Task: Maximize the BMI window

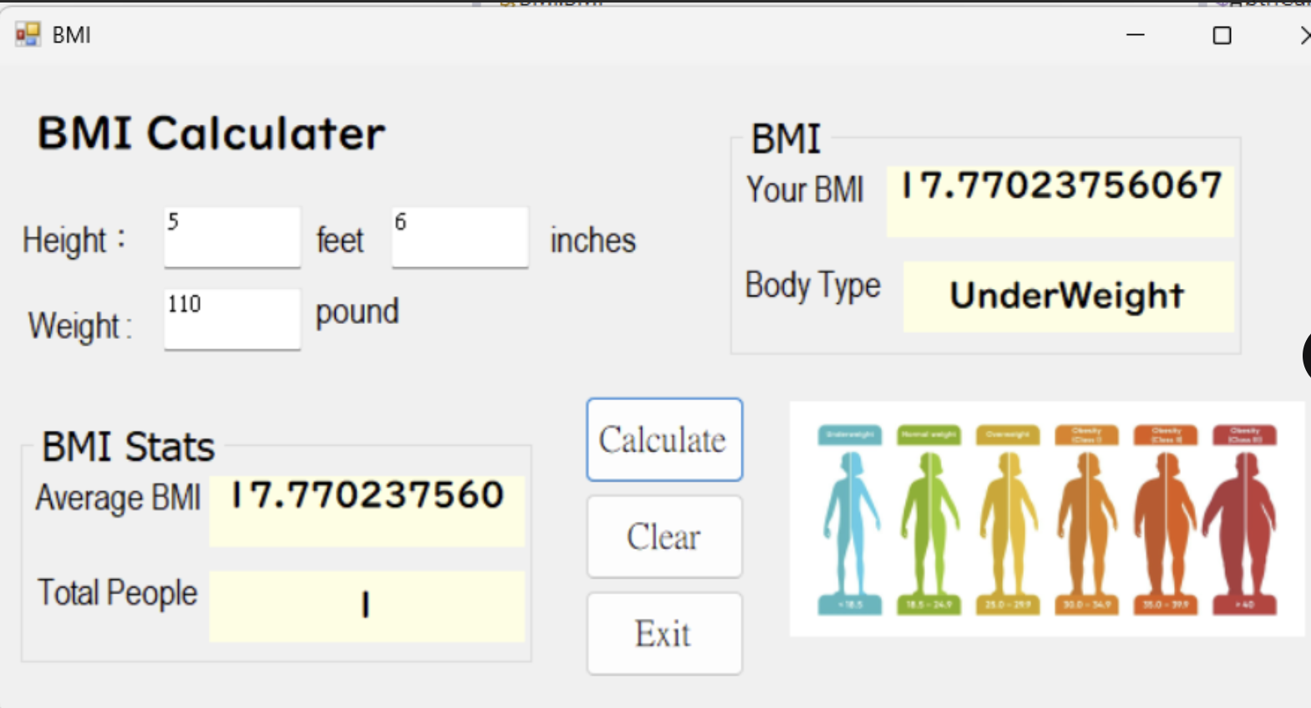Action: 1222,35
